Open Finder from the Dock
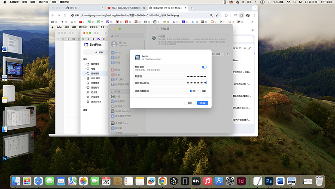The height and width of the screenshot is (189, 335). pyautogui.click(x=16, y=181)
